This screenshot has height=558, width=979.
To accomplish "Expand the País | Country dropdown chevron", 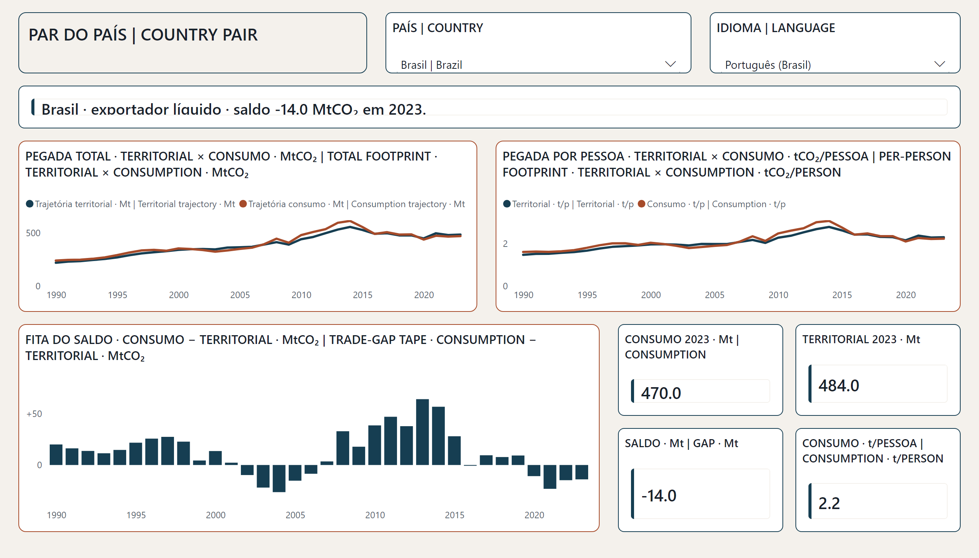I will pyautogui.click(x=670, y=64).
